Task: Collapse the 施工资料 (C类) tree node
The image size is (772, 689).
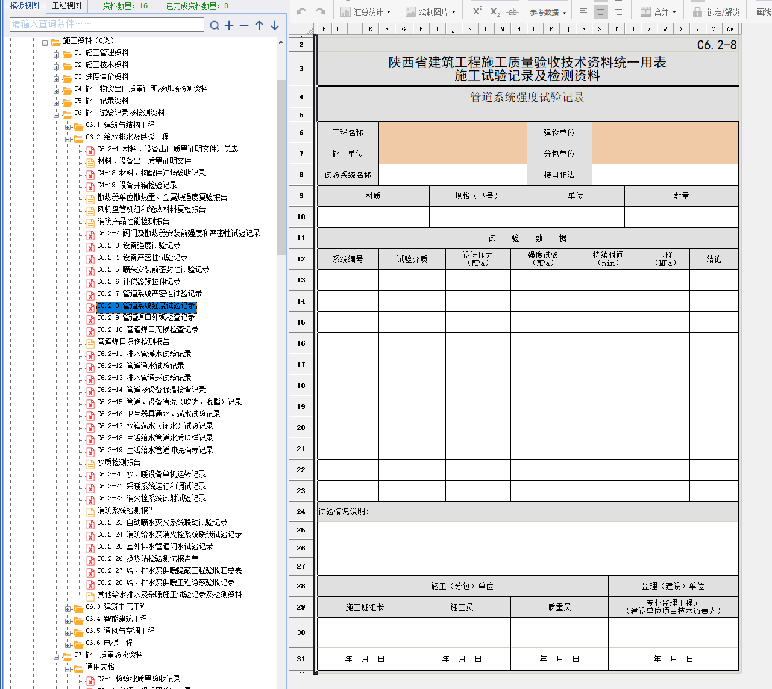Action: [45, 42]
